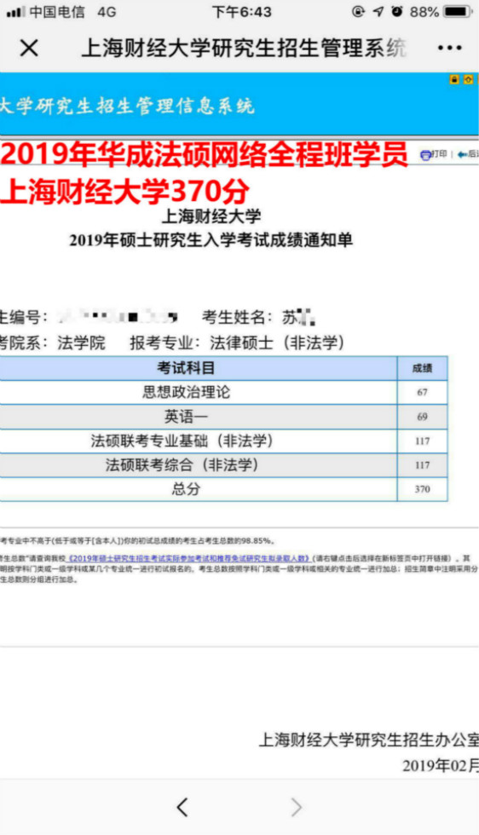Select the 思想政治理论 table row
This screenshot has width=479, height=835.
(x=223, y=393)
